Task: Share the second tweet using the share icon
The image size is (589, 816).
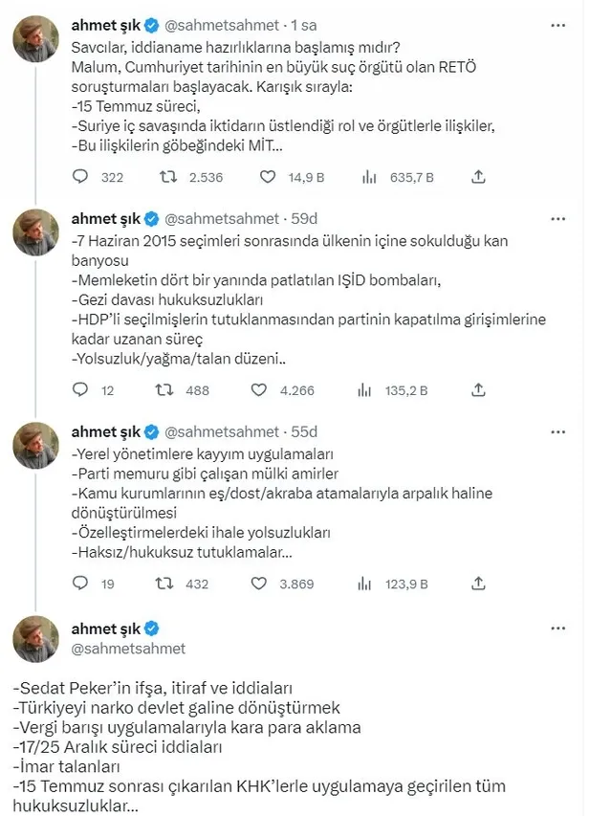Action: [x=477, y=390]
